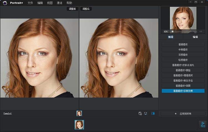This screenshot has height=132, width=208.
Task: Select the 普通磨皮+美白牙齿 preset
Action: (x=183, y=80)
